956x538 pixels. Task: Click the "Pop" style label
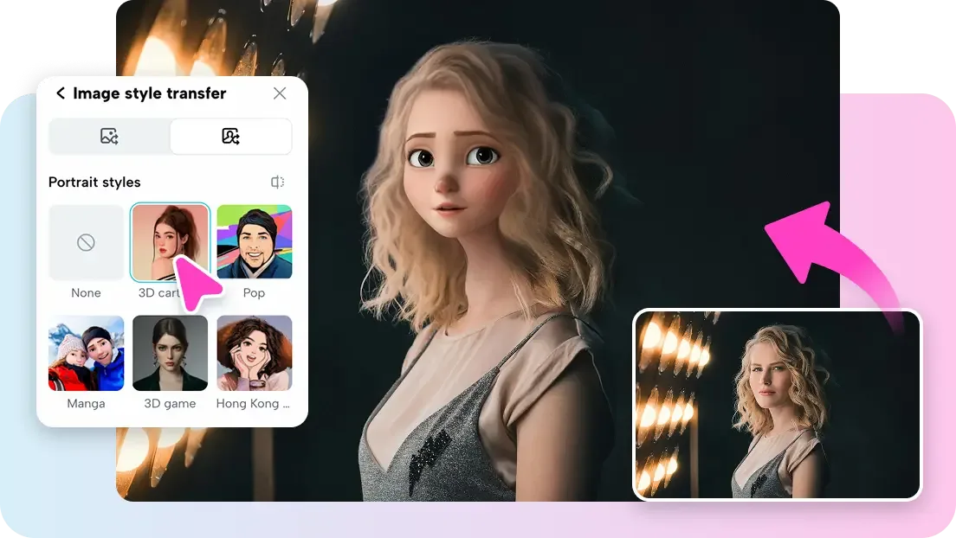254,293
